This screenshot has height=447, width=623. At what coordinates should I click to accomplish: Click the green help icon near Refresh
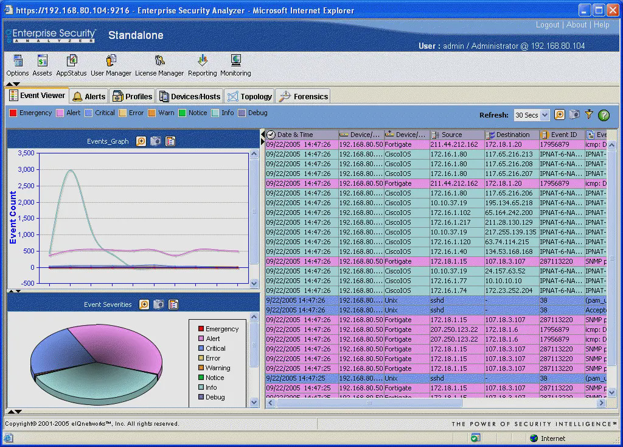[604, 115]
